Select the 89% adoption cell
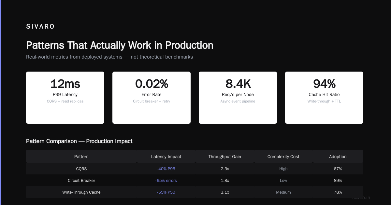This screenshot has height=205, width=391. tap(338, 181)
